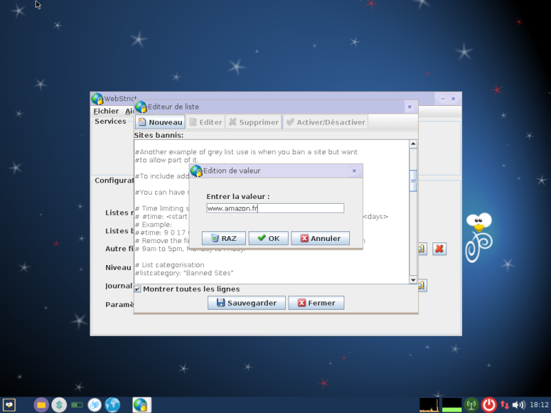Image resolution: width=551 pixels, height=413 pixels.
Task: Click Nouveau in the list editor toolbar
Action: click(160, 123)
